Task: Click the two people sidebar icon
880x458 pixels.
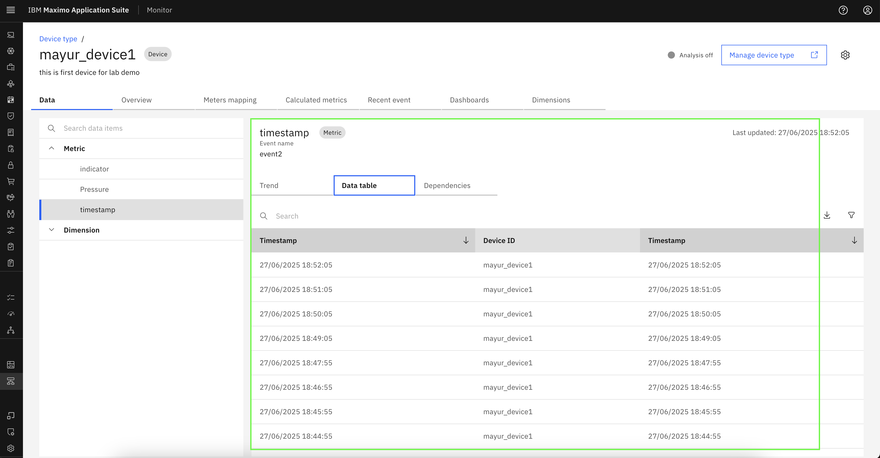Action: click(11, 214)
